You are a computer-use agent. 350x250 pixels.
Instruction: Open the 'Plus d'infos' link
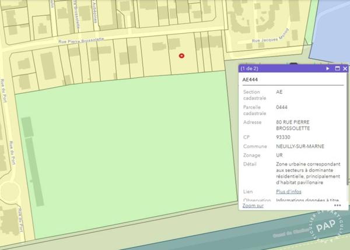click(x=288, y=191)
